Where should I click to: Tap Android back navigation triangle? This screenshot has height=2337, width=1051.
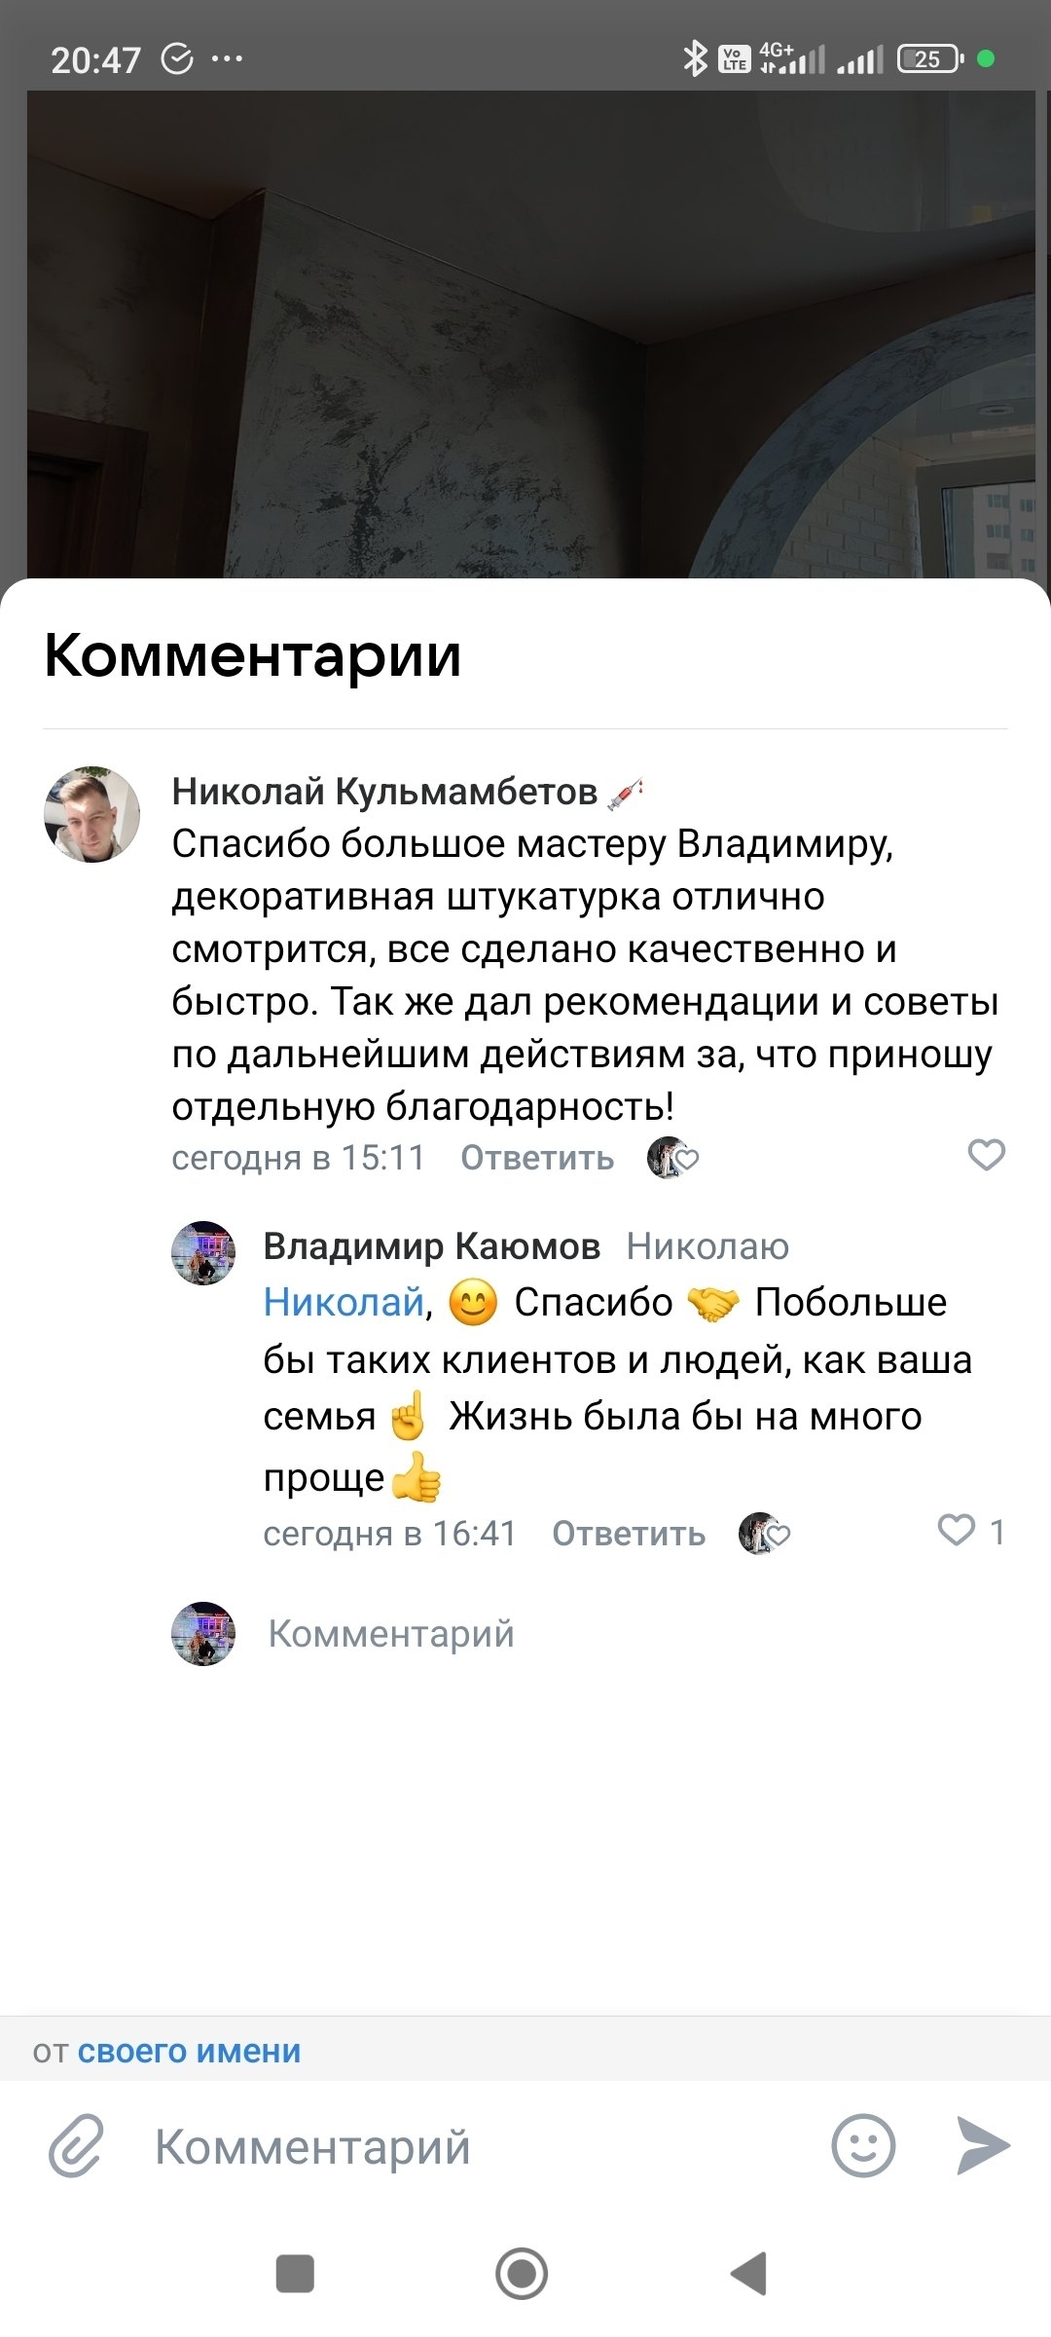749,2274
